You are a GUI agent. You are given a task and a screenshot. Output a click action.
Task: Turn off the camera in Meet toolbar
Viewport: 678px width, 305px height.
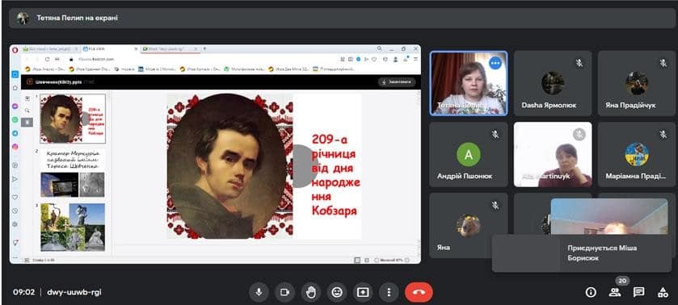tap(284, 292)
